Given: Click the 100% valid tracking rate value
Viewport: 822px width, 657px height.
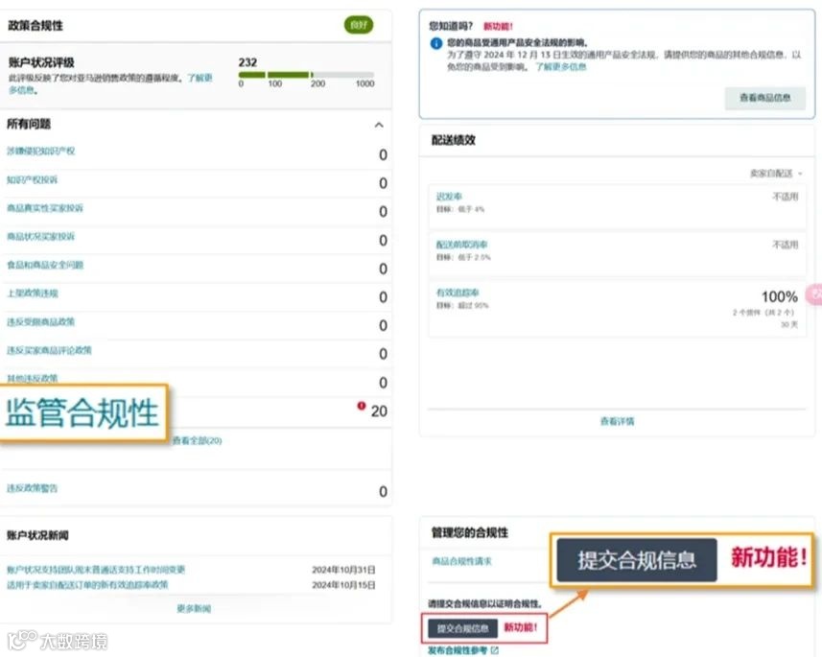Looking at the screenshot, I should pyautogui.click(x=780, y=296).
